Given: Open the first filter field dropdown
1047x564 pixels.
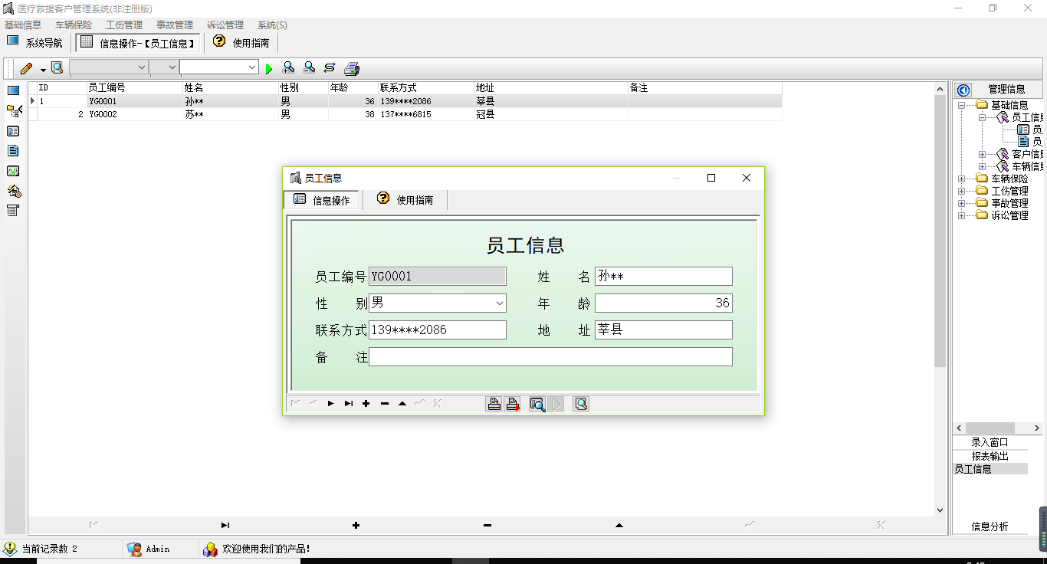Looking at the screenshot, I should [141, 67].
